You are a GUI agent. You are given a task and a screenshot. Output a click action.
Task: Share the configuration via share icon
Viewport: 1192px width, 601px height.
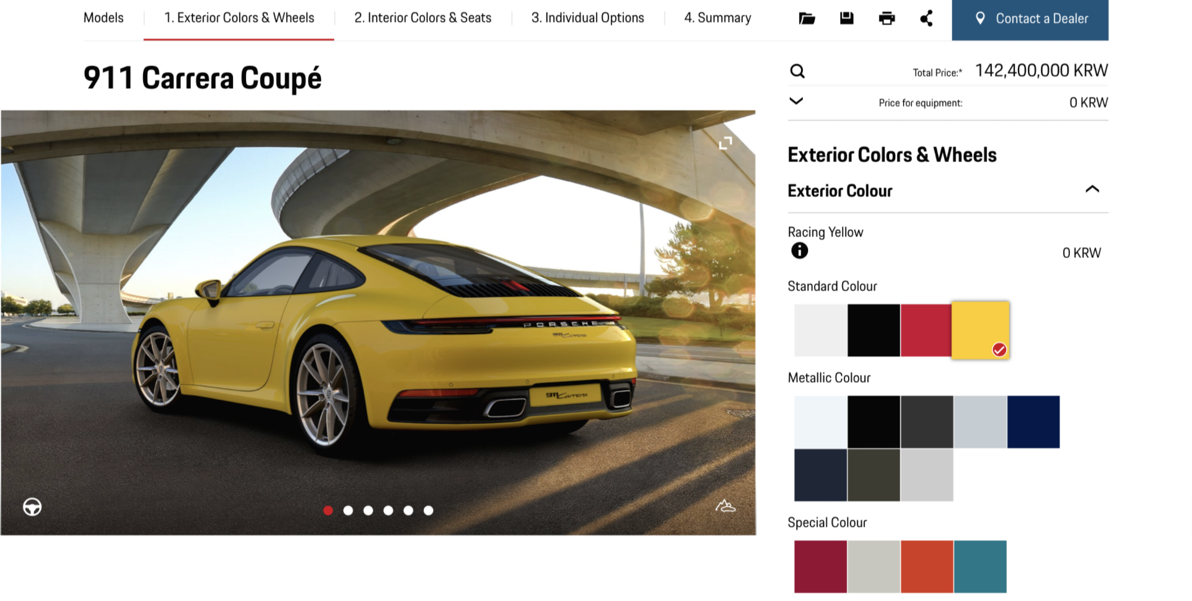926,18
